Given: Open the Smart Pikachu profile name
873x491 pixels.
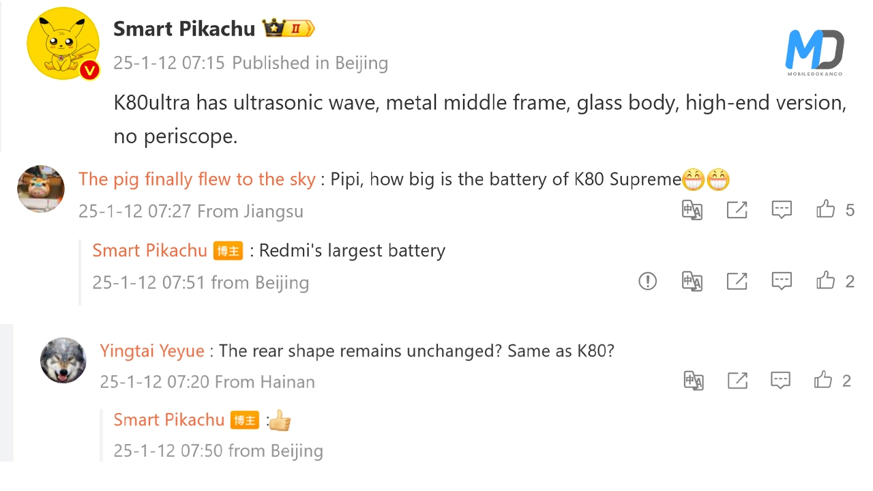Looking at the screenshot, I should [x=184, y=29].
